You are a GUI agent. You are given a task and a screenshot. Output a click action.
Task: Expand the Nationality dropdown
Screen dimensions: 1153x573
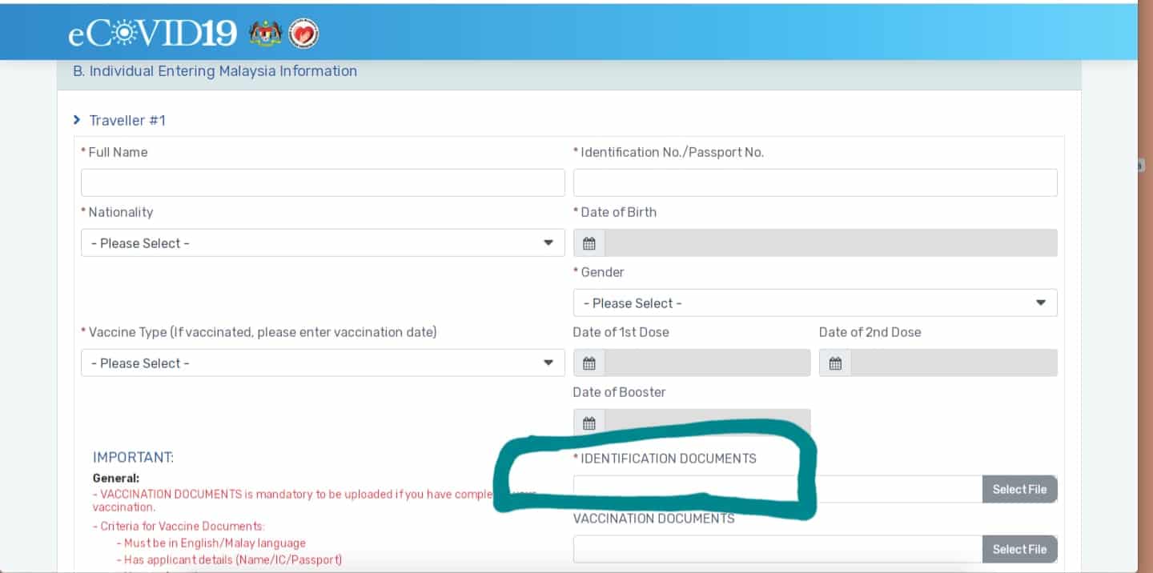click(323, 243)
